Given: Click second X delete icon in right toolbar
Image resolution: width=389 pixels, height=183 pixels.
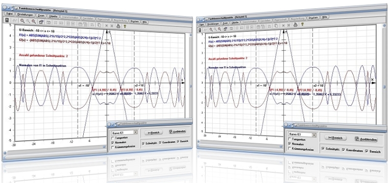Looking at the screenshot, I should (289, 25).
